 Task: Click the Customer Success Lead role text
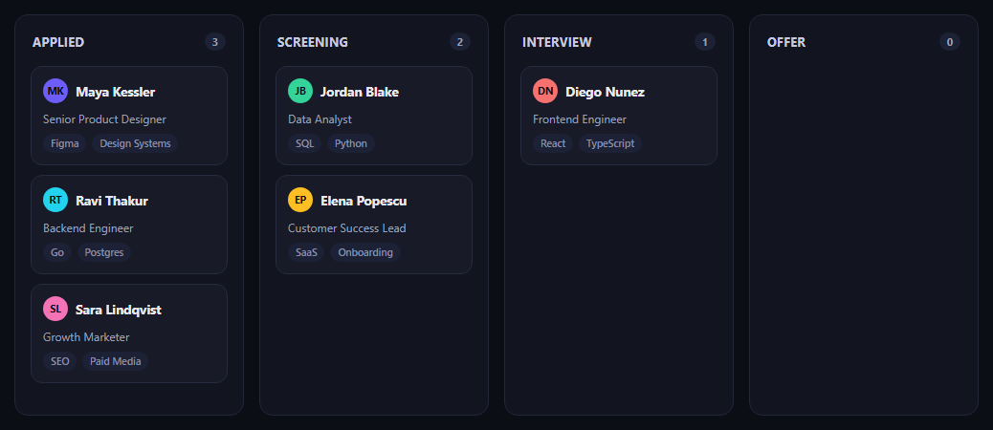tap(347, 228)
